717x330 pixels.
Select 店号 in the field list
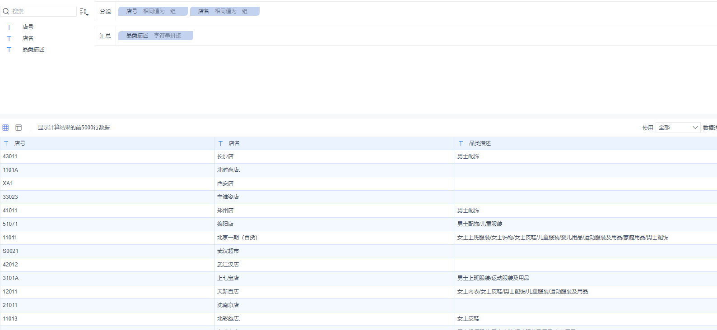(x=28, y=27)
